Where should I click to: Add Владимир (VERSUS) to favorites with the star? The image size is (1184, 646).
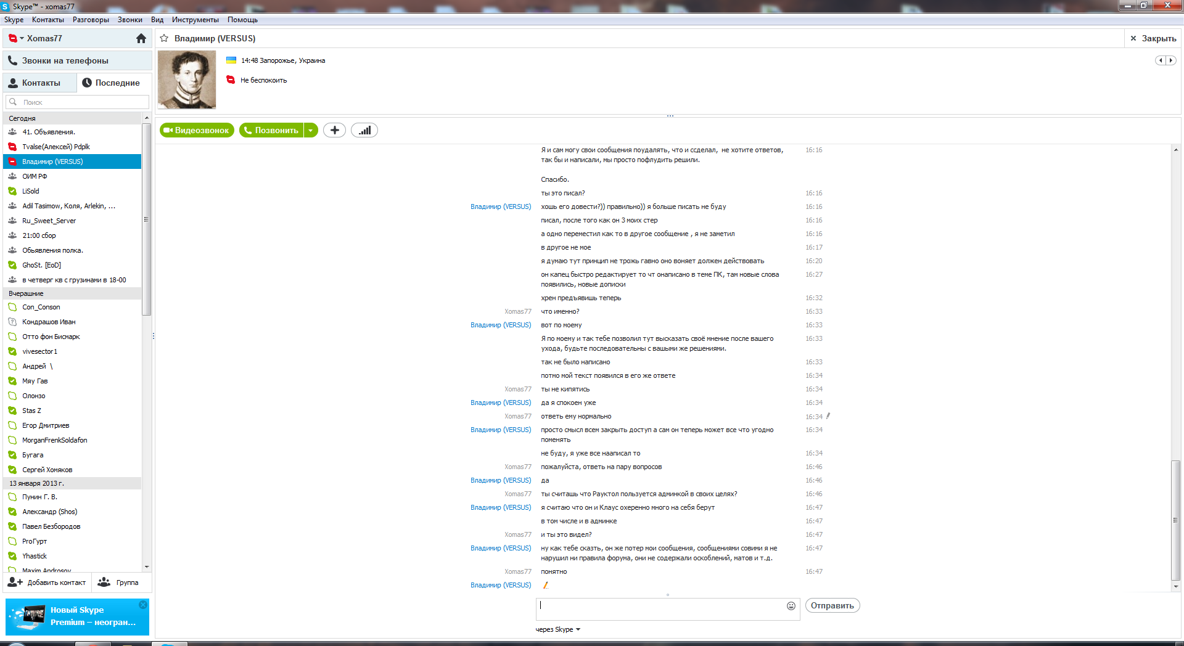point(164,38)
